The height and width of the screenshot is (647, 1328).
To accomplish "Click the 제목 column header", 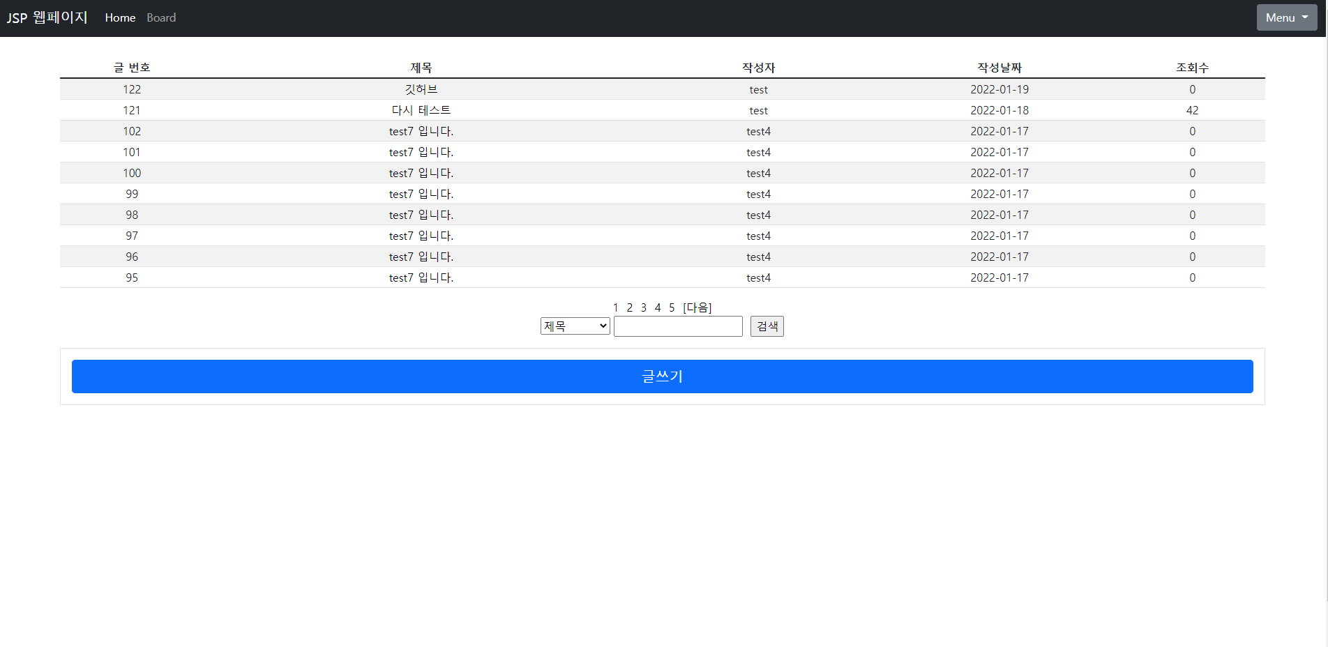I will pos(421,68).
